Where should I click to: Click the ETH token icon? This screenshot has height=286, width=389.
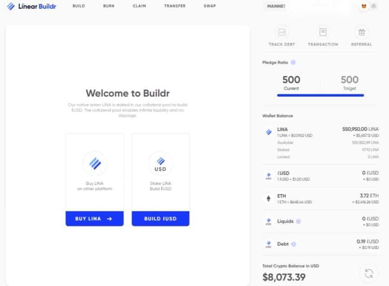pos(268,199)
